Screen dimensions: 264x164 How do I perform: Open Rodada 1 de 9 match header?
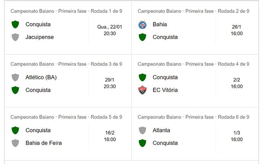coord(66,11)
